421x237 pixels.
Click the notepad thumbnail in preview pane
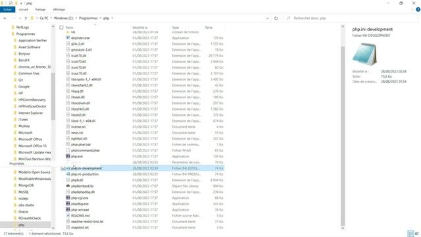point(364,55)
